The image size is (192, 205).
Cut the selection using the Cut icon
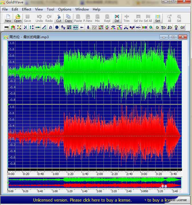click(59, 18)
